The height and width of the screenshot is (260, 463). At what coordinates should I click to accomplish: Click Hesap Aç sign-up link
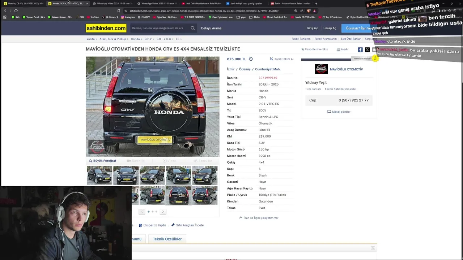coord(330,28)
